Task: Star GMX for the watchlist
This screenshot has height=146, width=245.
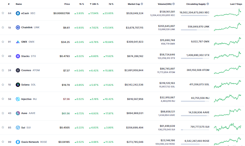Action: tap(3, 42)
